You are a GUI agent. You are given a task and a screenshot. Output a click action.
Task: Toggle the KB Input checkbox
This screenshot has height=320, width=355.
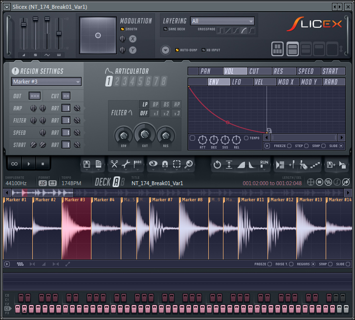[x=203, y=50]
